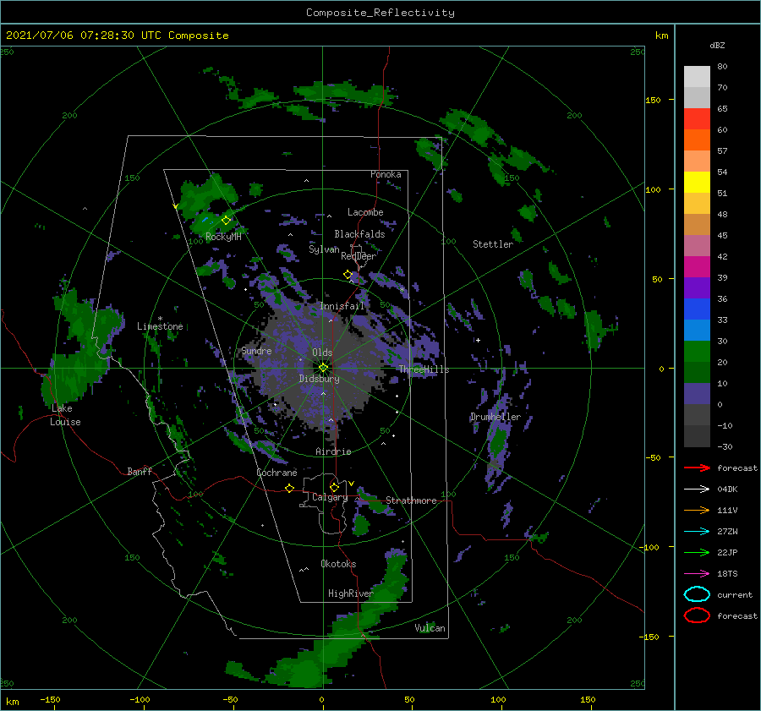Click the HighRiver town label

tap(350, 593)
